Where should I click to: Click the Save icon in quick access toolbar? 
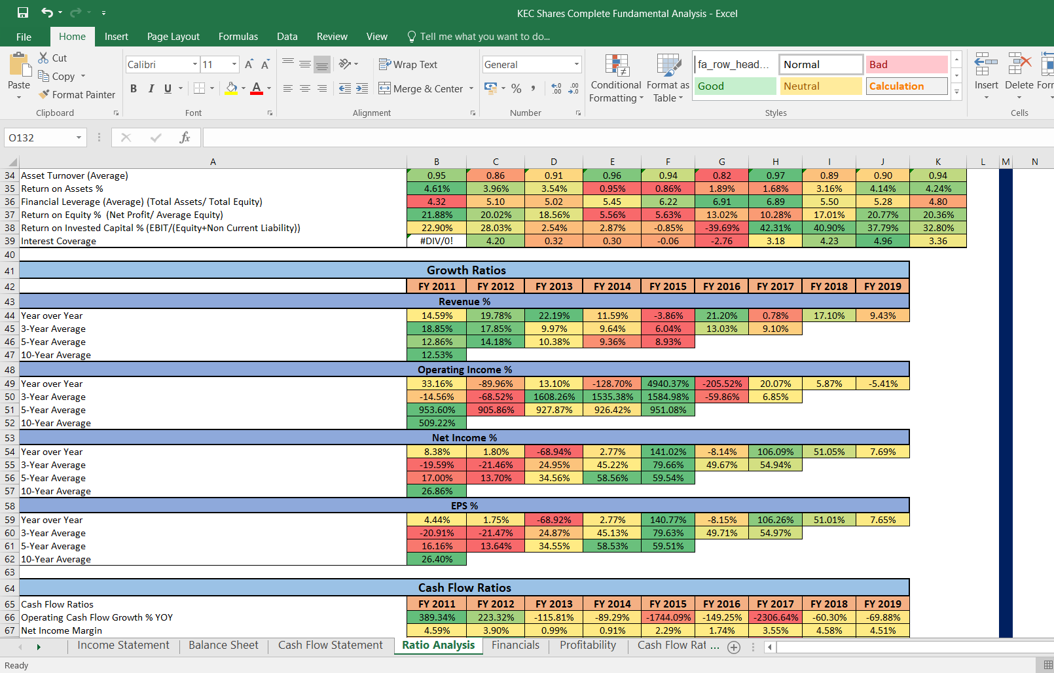23,12
